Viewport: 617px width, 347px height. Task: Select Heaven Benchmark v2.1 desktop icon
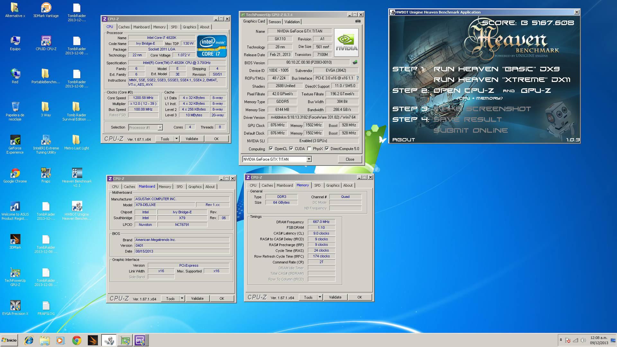[x=77, y=177]
